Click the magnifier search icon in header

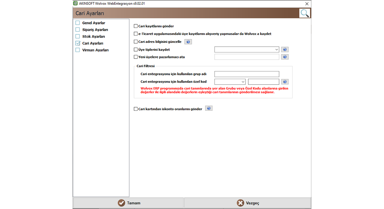(305, 13)
